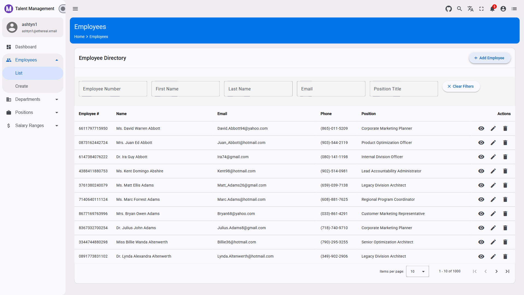Follow the Home breadcrumb link

pos(79,37)
